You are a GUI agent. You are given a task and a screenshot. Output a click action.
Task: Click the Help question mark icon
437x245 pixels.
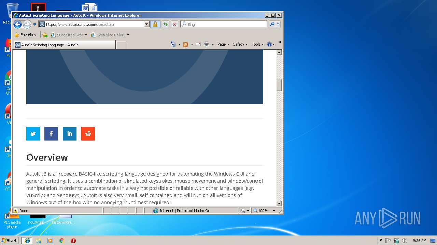pos(269,44)
